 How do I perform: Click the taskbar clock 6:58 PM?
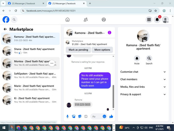pos(159,128)
